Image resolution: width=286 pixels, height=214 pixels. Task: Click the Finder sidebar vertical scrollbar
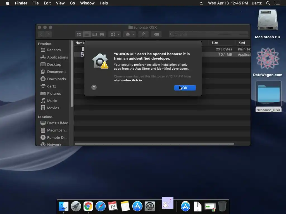tap(72, 74)
